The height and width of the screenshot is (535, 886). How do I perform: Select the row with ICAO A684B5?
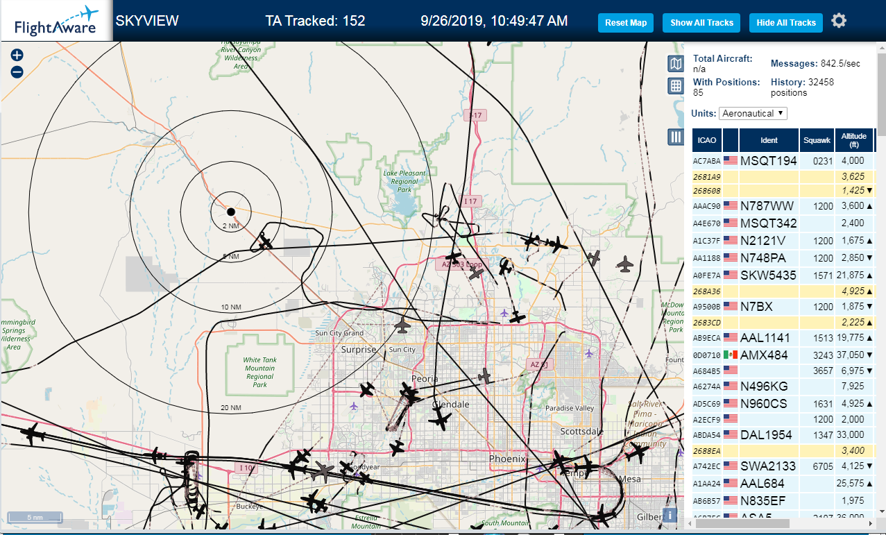pos(784,371)
